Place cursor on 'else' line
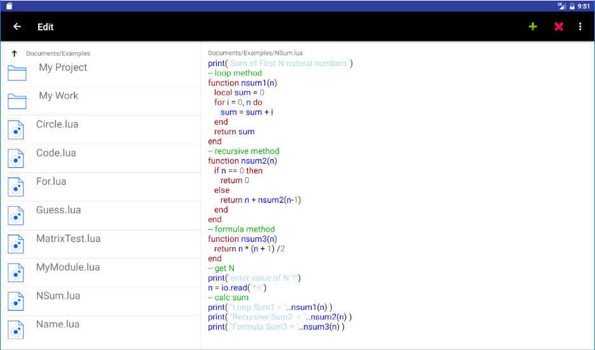595x350 pixels. [222, 190]
